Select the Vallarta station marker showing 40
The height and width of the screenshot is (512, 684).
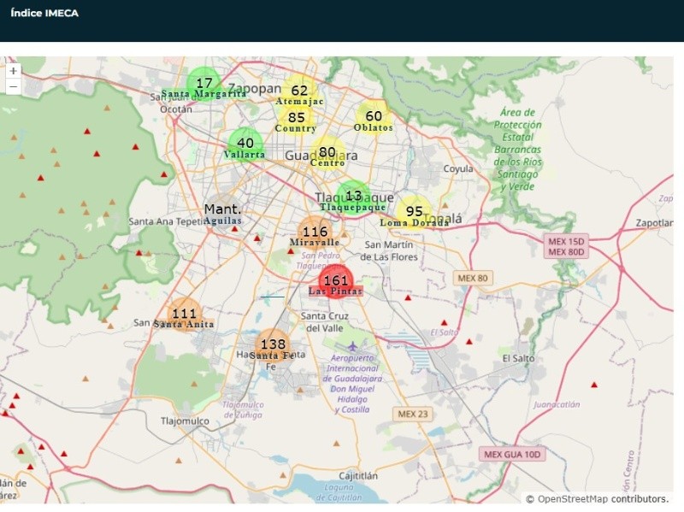(x=245, y=144)
